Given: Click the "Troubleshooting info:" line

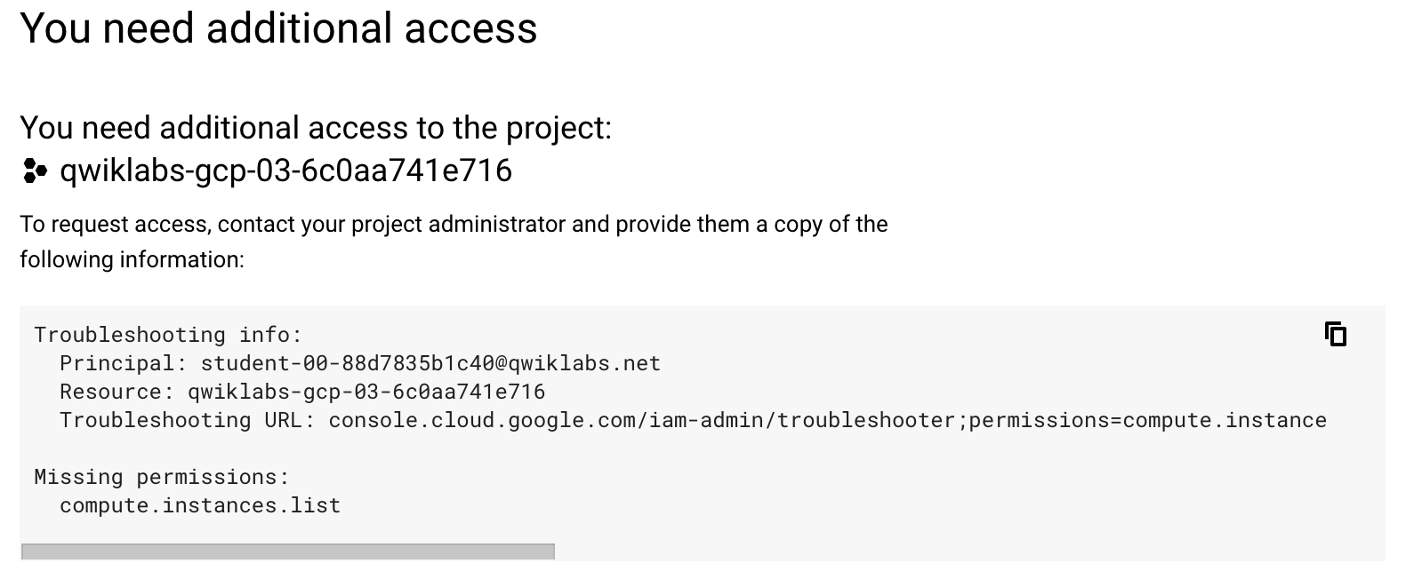Looking at the screenshot, I should click(168, 335).
